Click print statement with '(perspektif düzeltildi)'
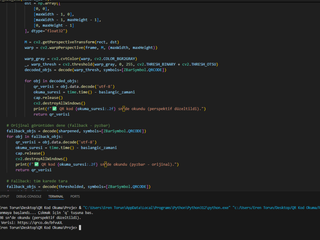Screen dimensions: 320x240 pos(120,109)
